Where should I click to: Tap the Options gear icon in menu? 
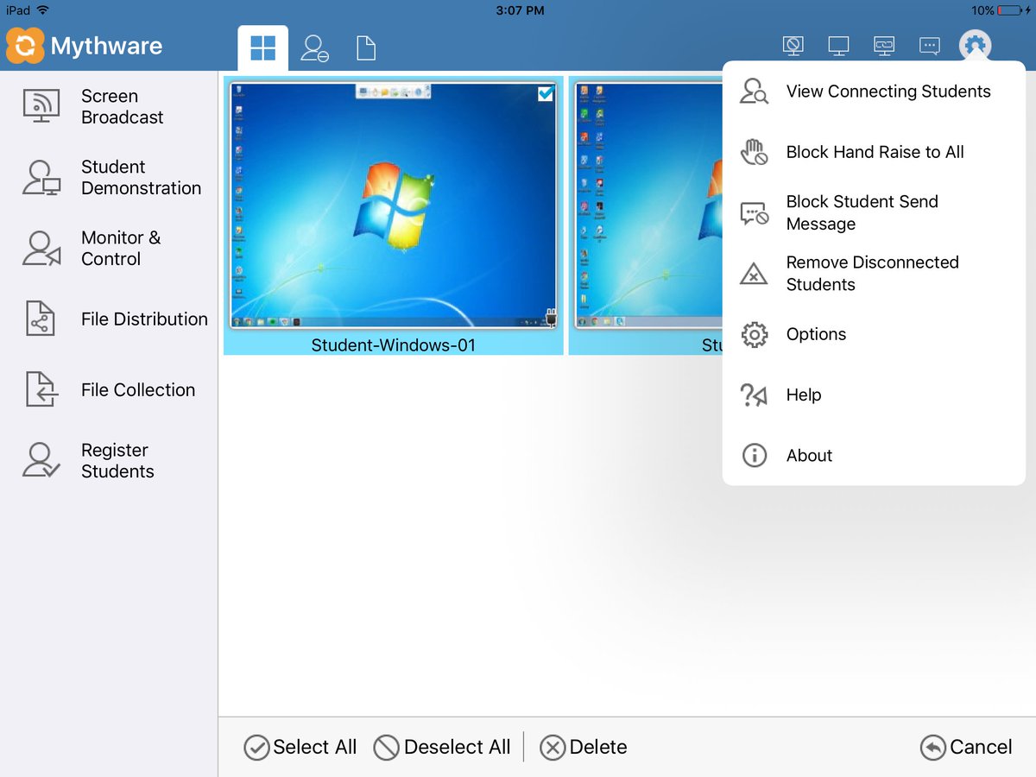(755, 334)
